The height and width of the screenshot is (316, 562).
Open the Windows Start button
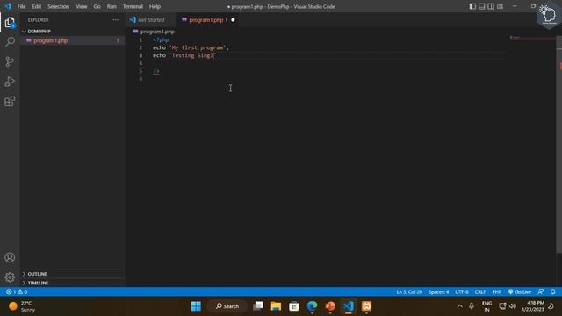coord(196,306)
